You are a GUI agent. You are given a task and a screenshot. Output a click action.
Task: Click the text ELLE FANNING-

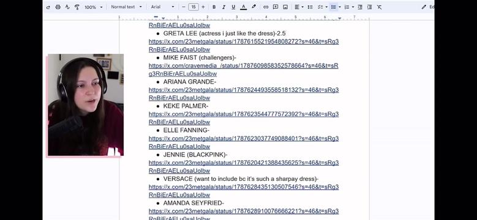(x=187, y=130)
